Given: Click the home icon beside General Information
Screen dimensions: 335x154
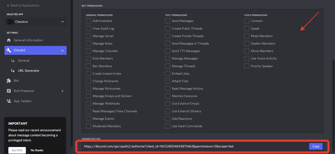Looking at the screenshot, I should click(x=9, y=40).
